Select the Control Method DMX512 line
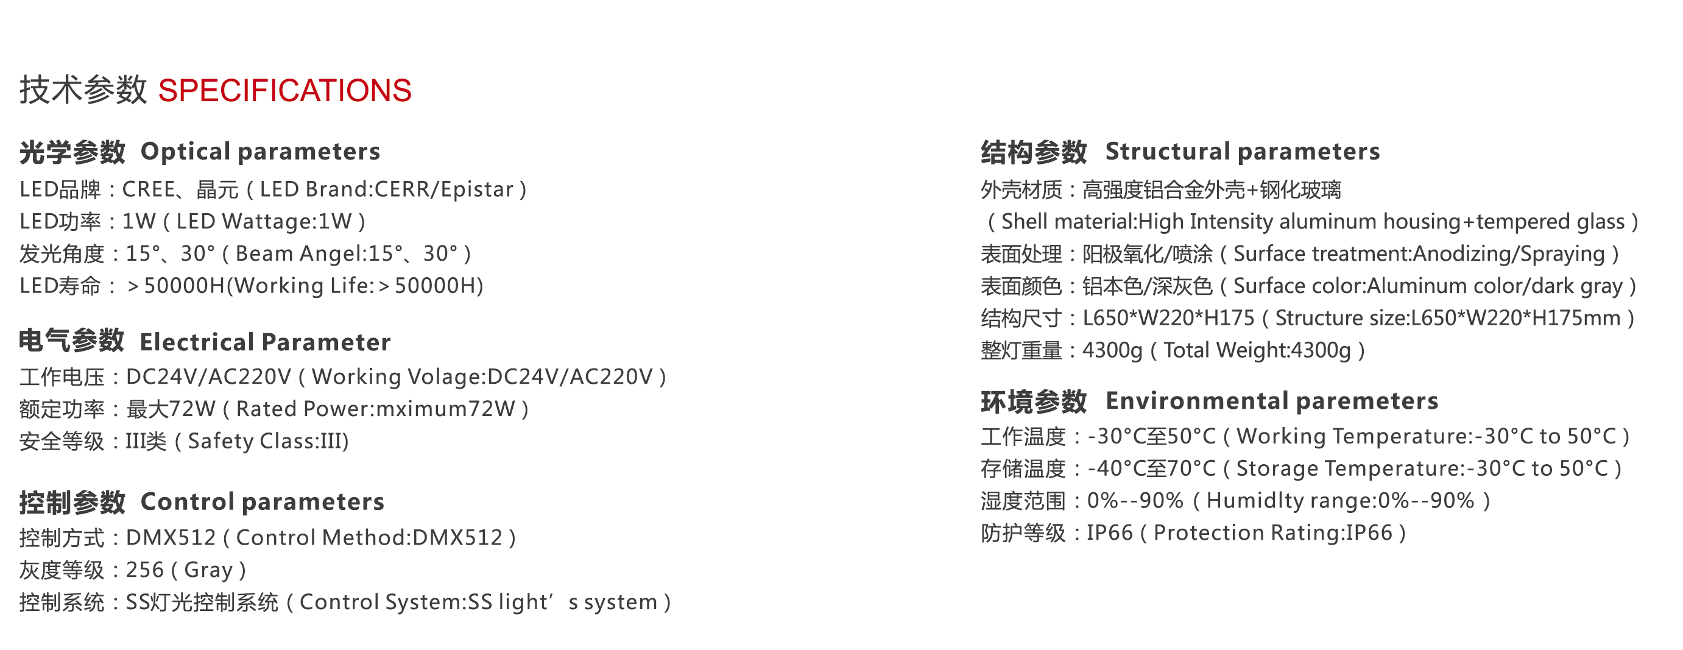The height and width of the screenshot is (650, 1683). [267, 538]
